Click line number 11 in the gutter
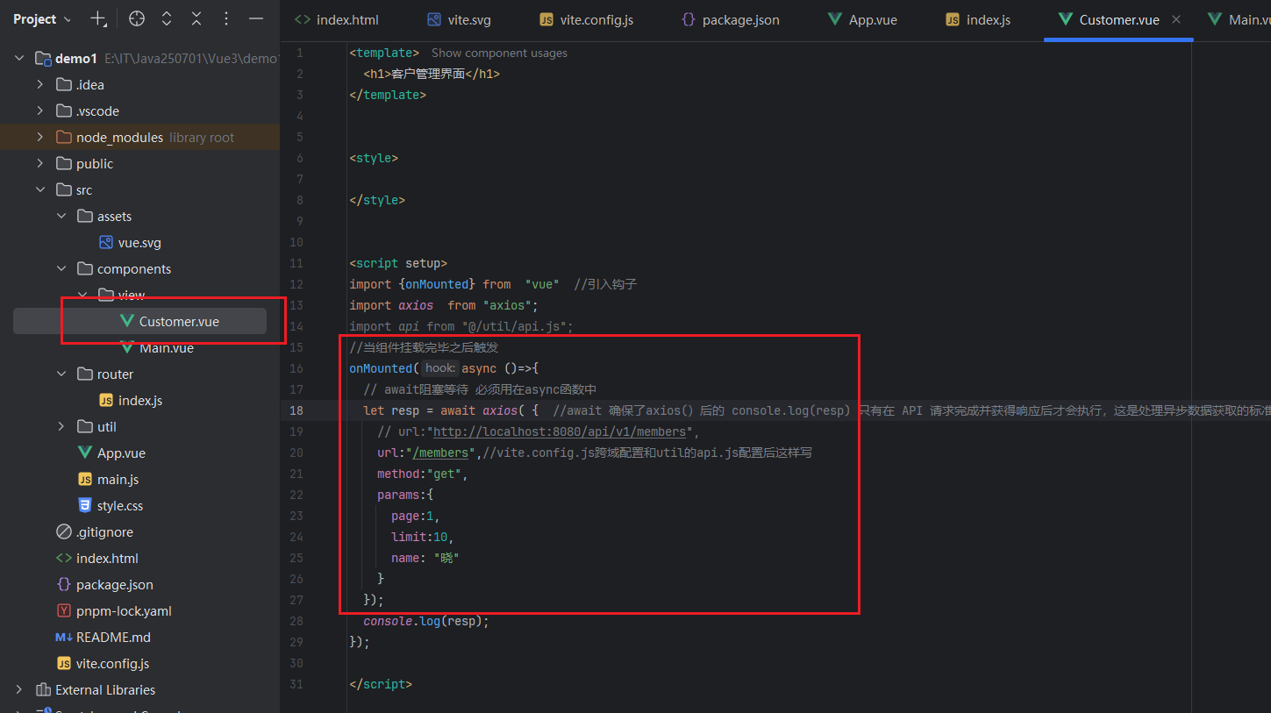1271x713 pixels. pos(296,263)
